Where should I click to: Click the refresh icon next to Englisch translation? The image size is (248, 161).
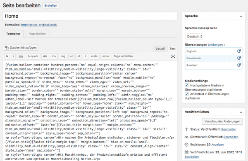(x=239, y=51)
